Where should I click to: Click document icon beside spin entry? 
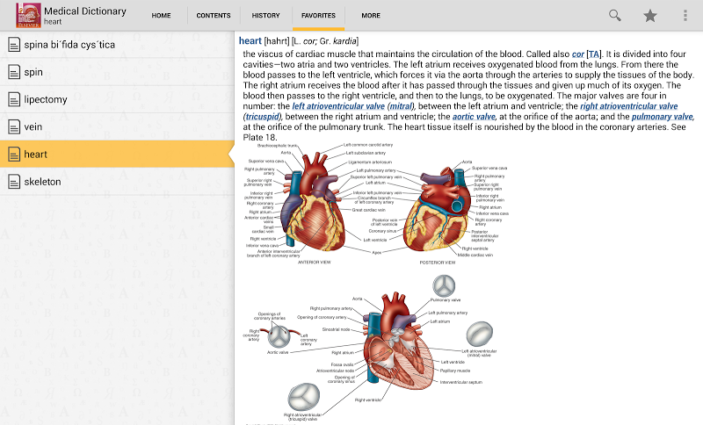point(14,72)
